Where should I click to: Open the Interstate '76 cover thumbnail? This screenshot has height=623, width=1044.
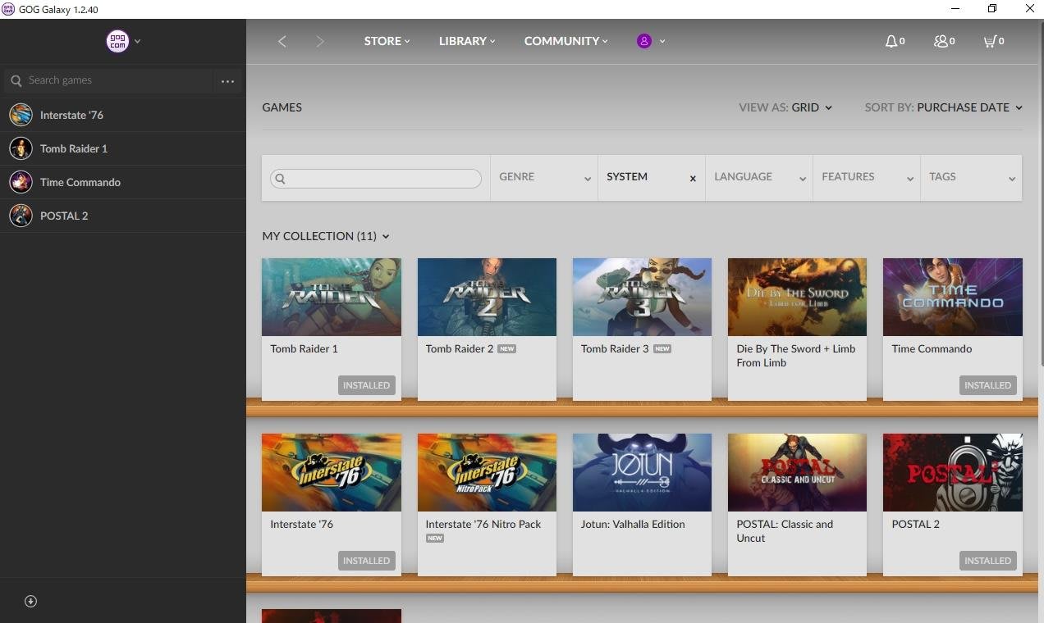tap(332, 472)
